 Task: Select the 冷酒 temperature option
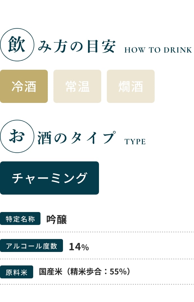click(24, 86)
